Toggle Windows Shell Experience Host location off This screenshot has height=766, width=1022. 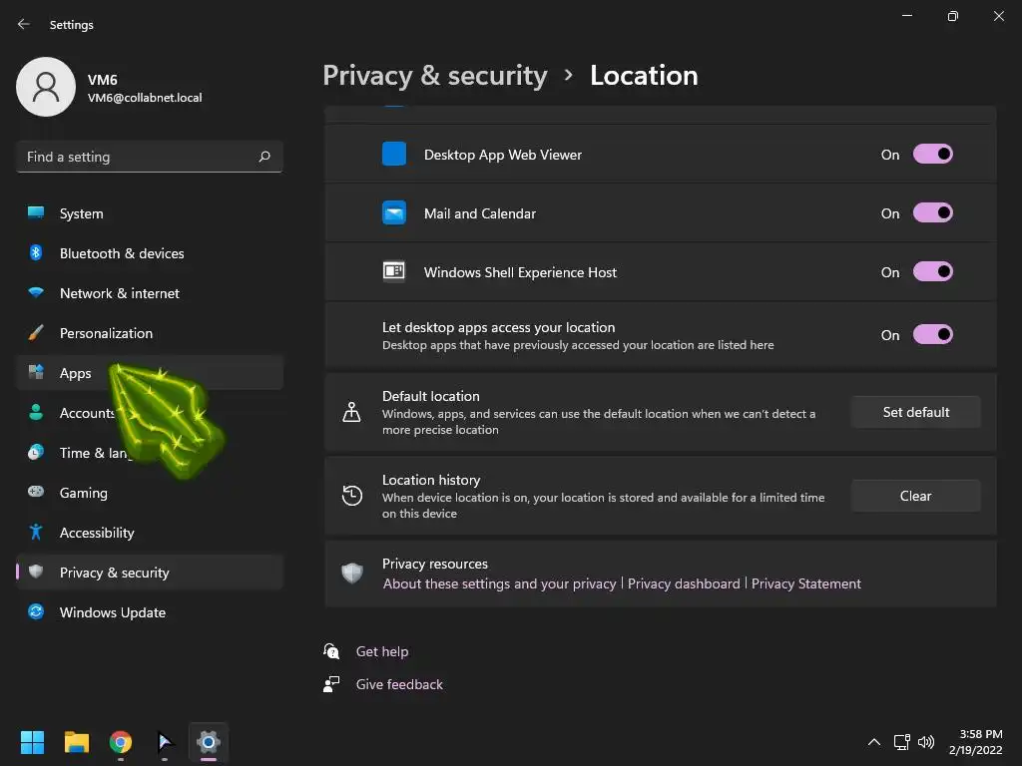tap(932, 272)
